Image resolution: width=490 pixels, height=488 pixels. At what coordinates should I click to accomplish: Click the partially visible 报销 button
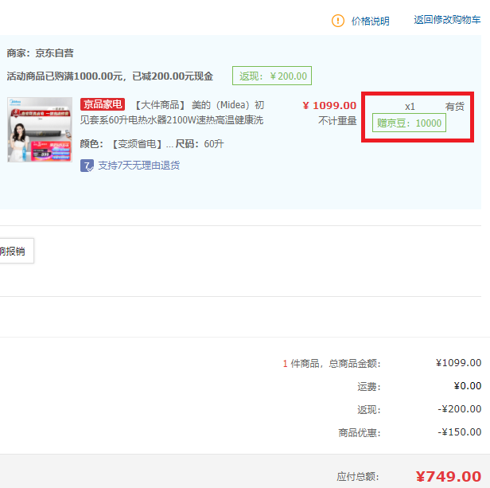[16, 251]
